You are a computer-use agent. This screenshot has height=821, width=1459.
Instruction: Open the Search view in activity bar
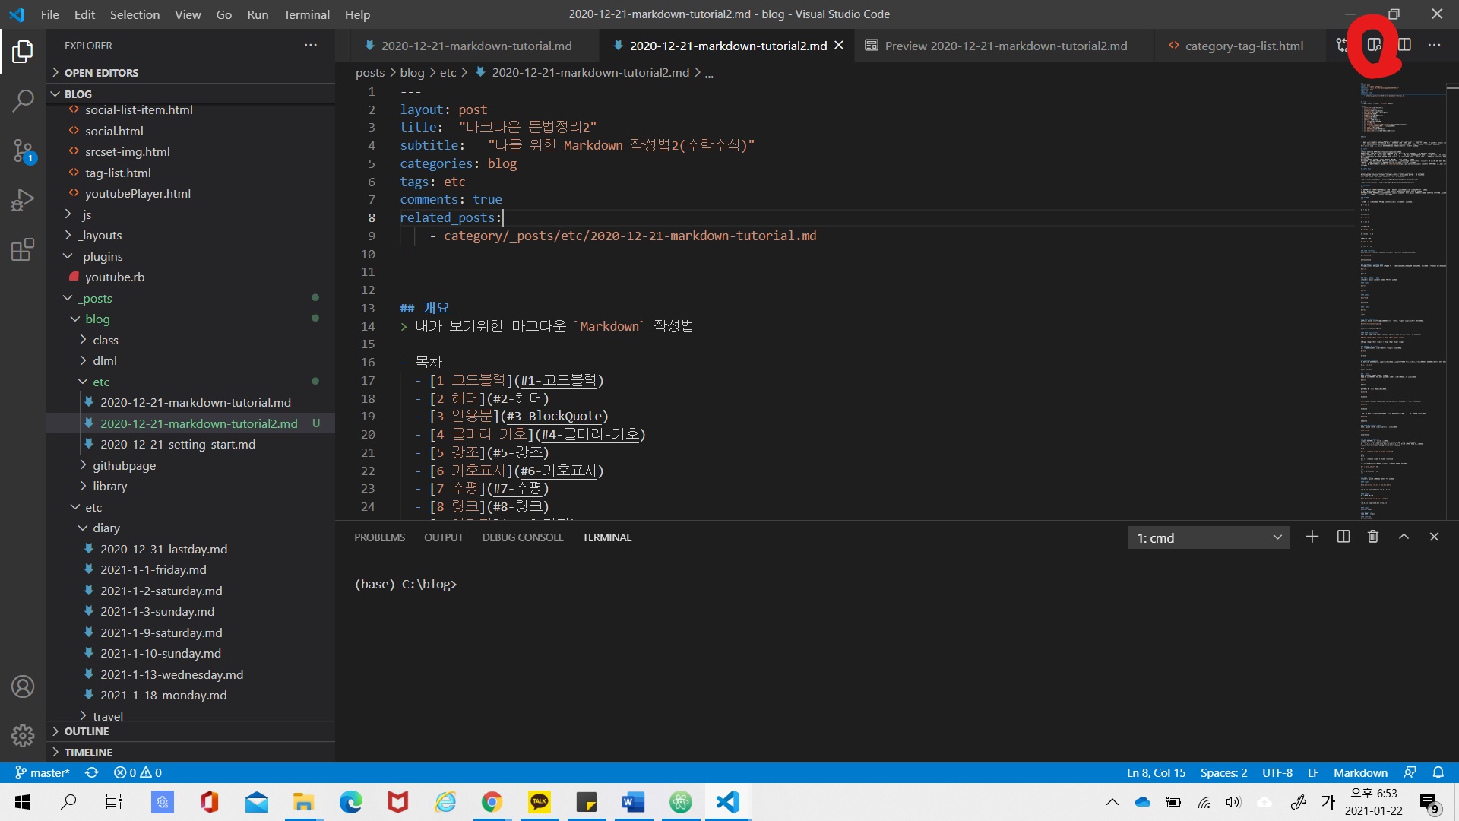click(x=23, y=100)
